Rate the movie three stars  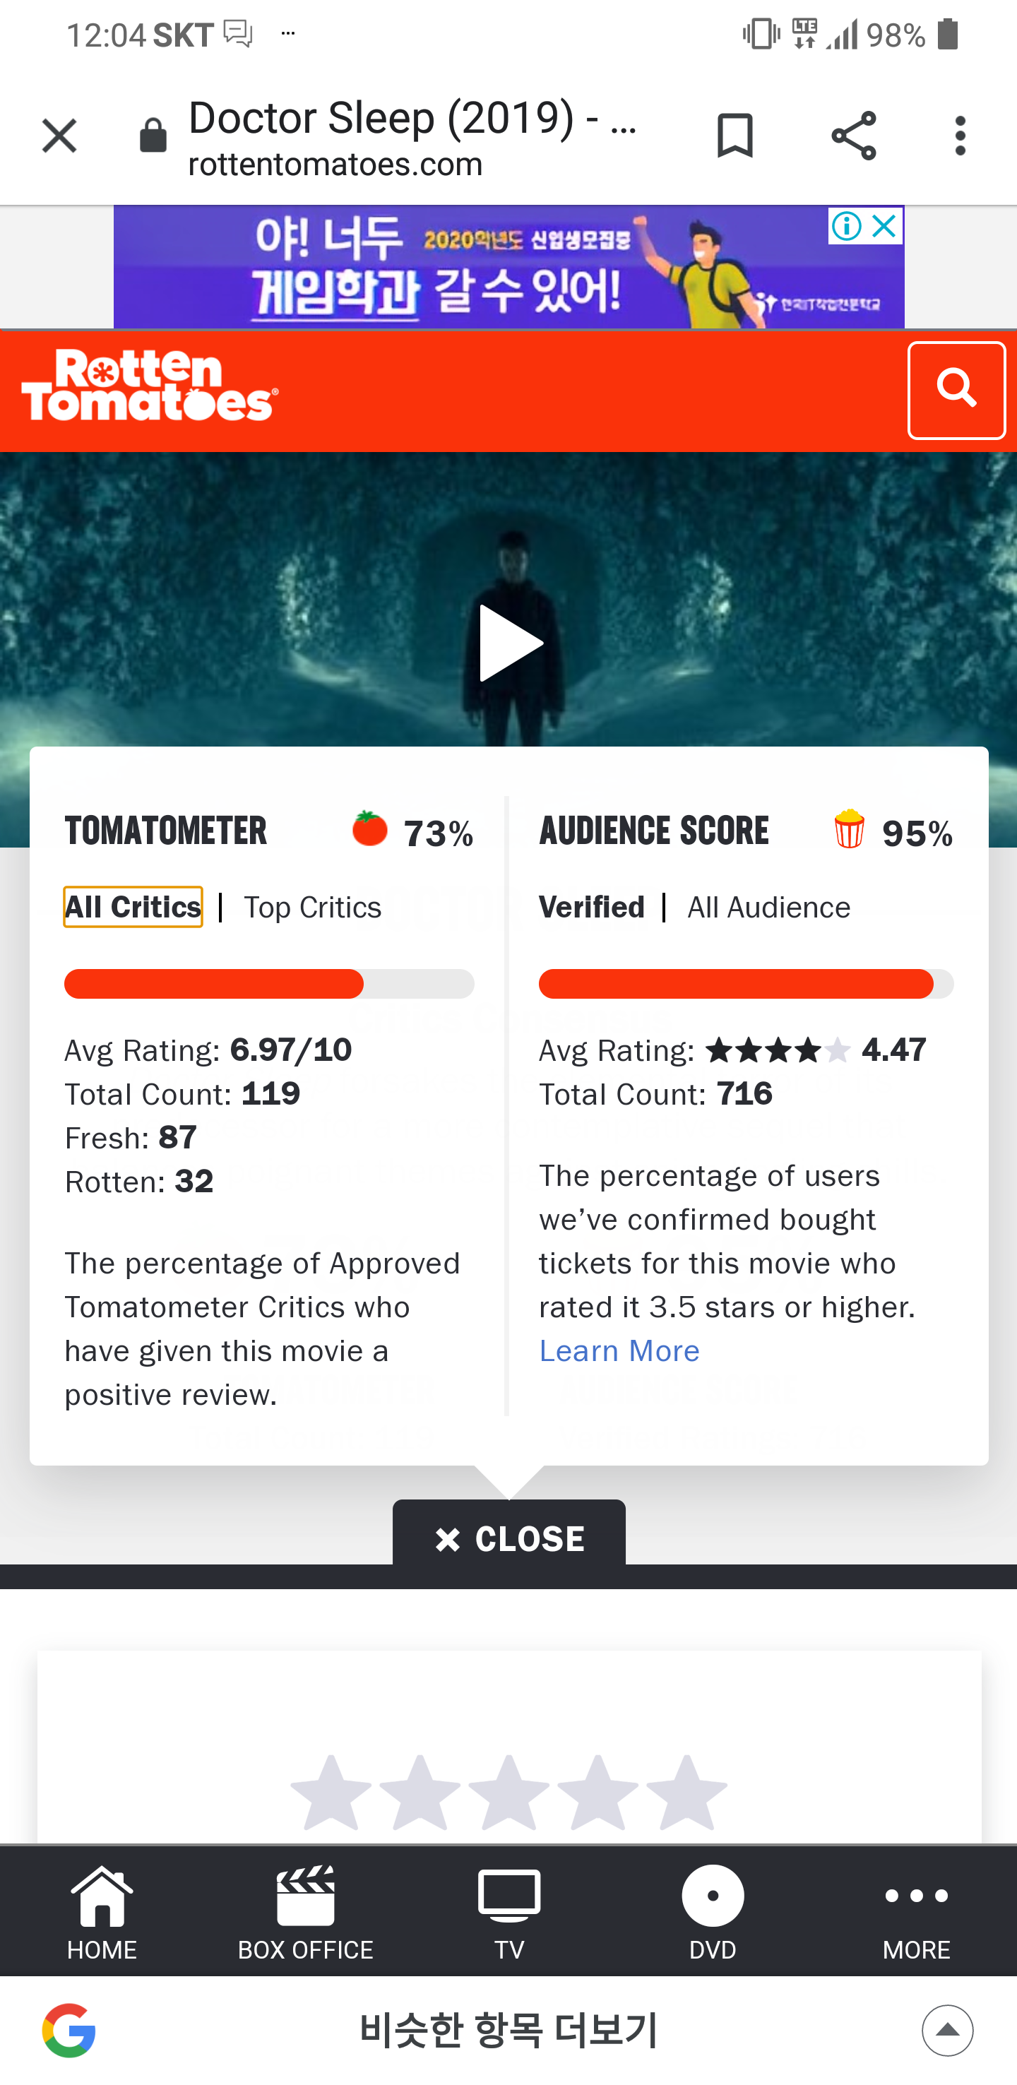pos(508,1792)
